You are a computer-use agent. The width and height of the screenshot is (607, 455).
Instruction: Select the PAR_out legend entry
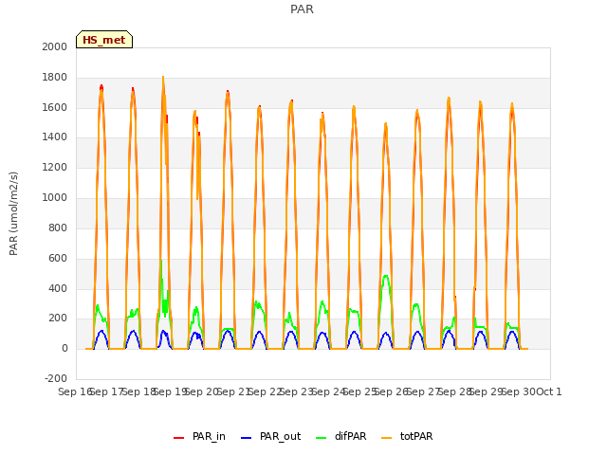click(270, 436)
